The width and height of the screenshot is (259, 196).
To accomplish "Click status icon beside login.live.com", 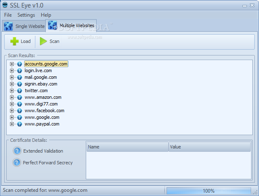I will coord(20,71).
